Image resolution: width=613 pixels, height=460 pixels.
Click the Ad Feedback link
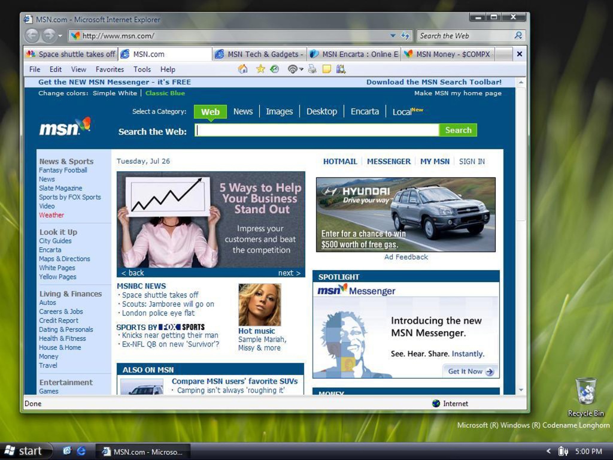406,257
